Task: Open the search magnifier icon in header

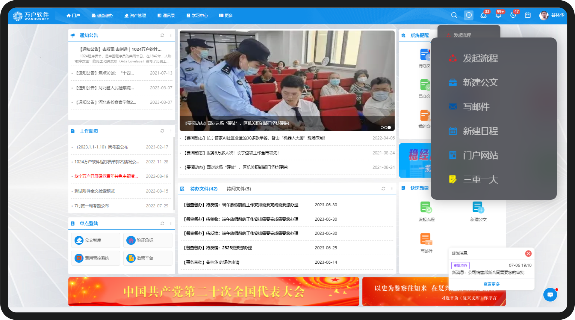Action: pyautogui.click(x=454, y=15)
